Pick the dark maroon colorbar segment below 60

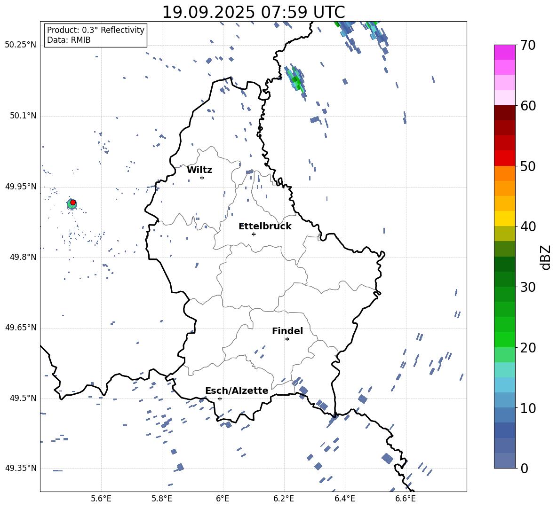(x=505, y=113)
